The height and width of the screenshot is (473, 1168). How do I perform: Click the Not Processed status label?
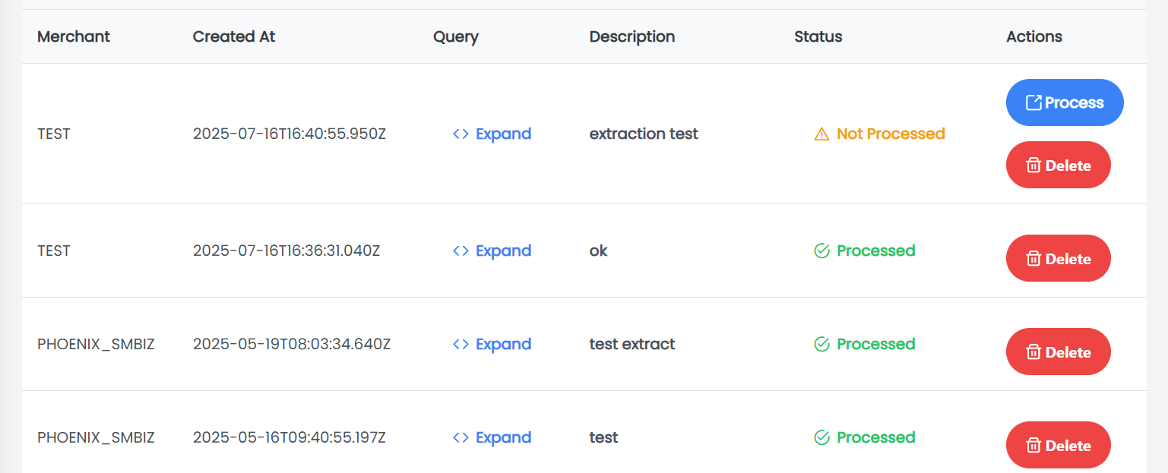point(890,134)
